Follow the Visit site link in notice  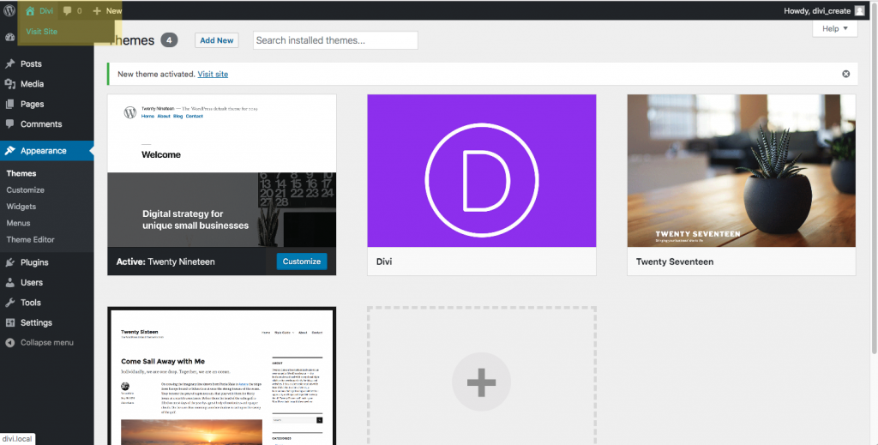[x=213, y=74]
